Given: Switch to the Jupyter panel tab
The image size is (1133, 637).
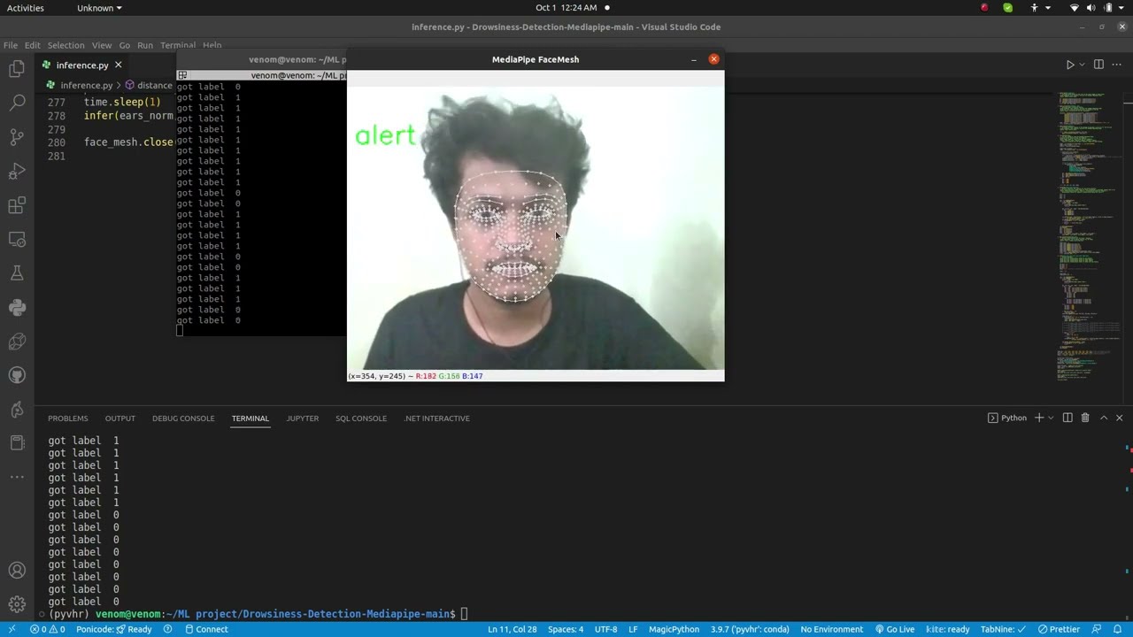Looking at the screenshot, I should tap(302, 418).
